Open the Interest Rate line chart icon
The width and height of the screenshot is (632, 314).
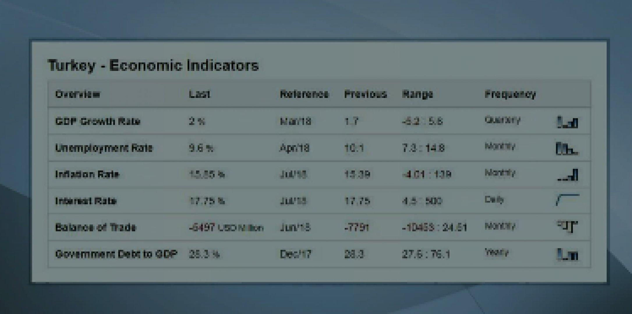567,200
